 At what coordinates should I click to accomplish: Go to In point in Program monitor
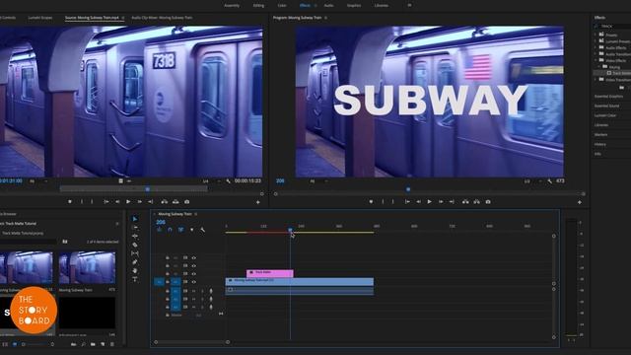(407, 201)
